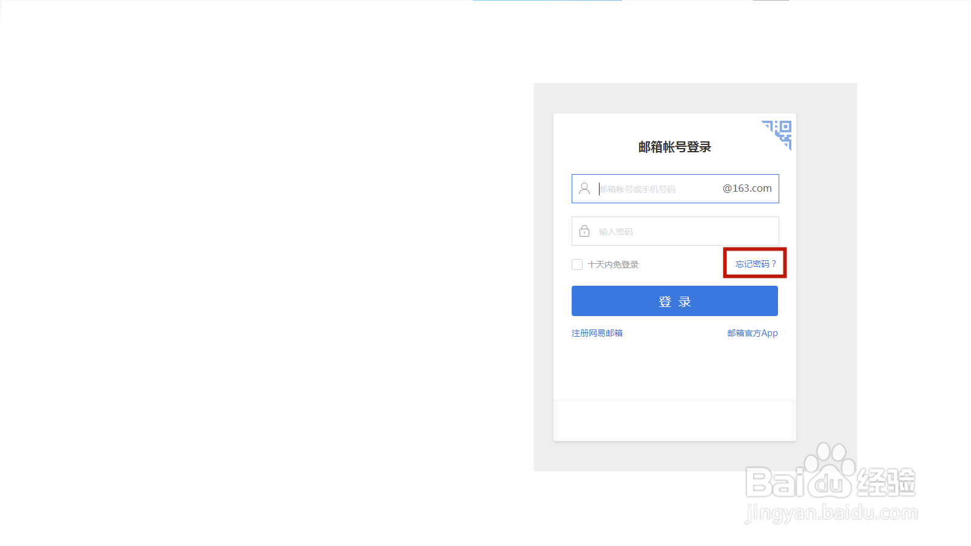Viewport: 971px width, 546px height.
Task: Click the 十天内免登录 label text
Action: click(x=613, y=265)
